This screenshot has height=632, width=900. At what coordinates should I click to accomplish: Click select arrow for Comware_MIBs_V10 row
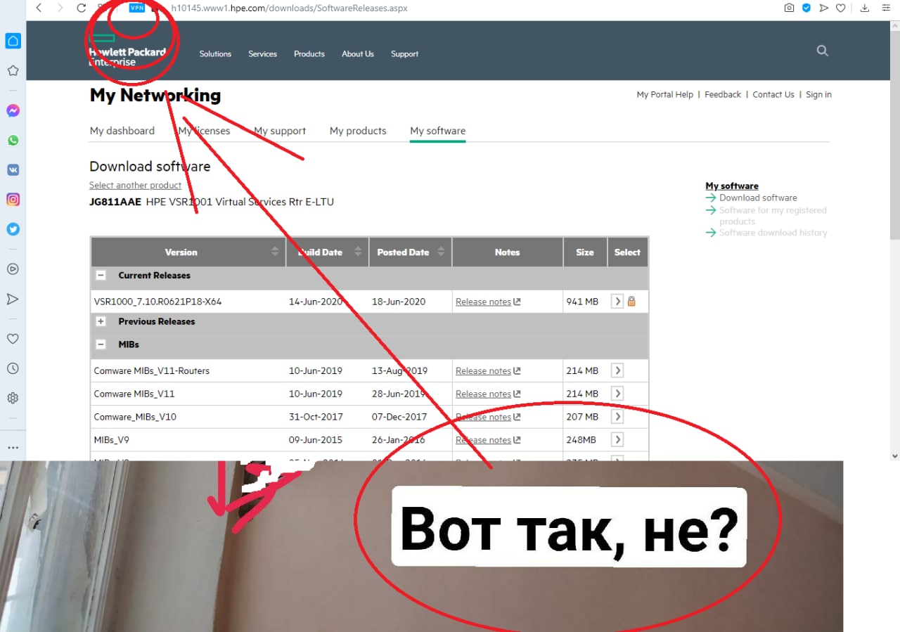pos(617,417)
